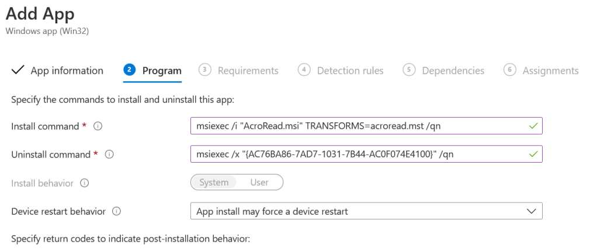Click the step 3 Requirements circle icon
The image size is (597, 251).
click(x=204, y=70)
